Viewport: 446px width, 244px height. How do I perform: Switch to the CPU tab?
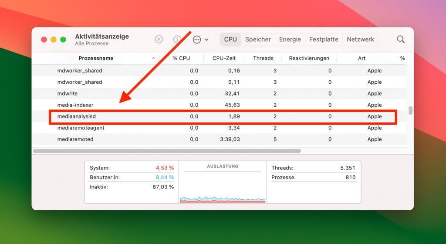point(230,40)
